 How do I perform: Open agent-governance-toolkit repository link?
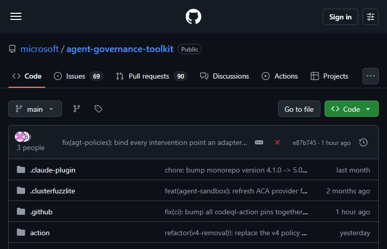(x=120, y=49)
